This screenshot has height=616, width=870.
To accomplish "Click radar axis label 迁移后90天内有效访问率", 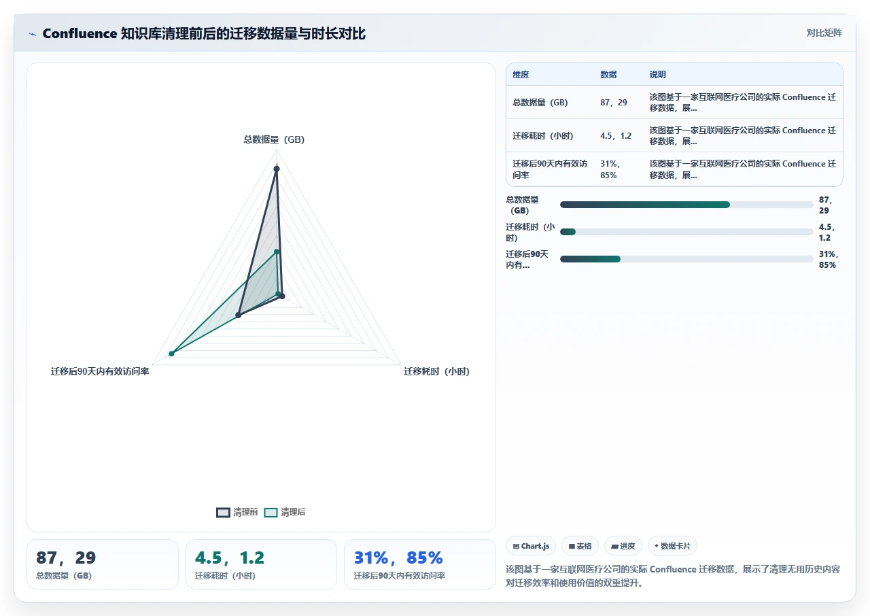I will [100, 371].
